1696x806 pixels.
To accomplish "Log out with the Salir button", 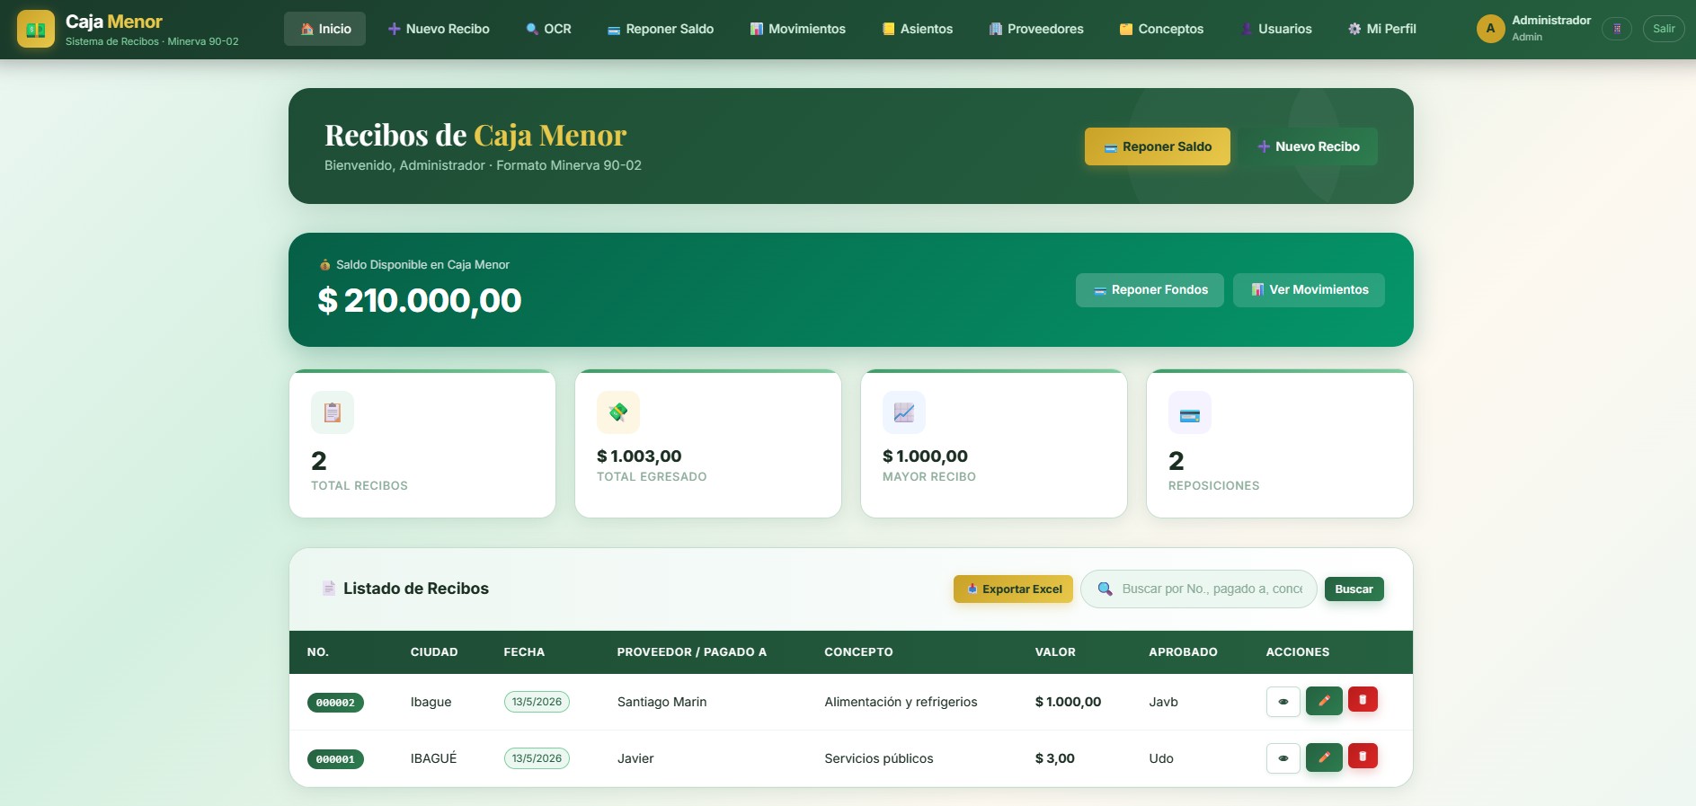I will 1664,29.
